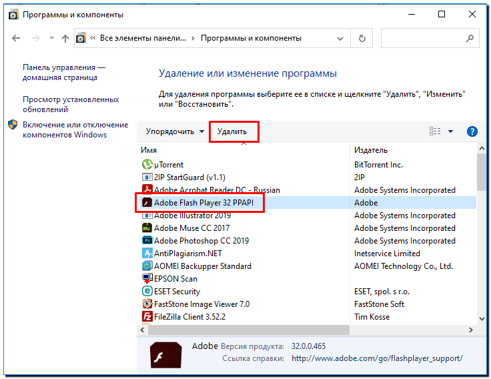Viewport: 491px width, 379px height.
Task: Click the AOMEI Backupper Standard icon
Action: [x=147, y=266]
